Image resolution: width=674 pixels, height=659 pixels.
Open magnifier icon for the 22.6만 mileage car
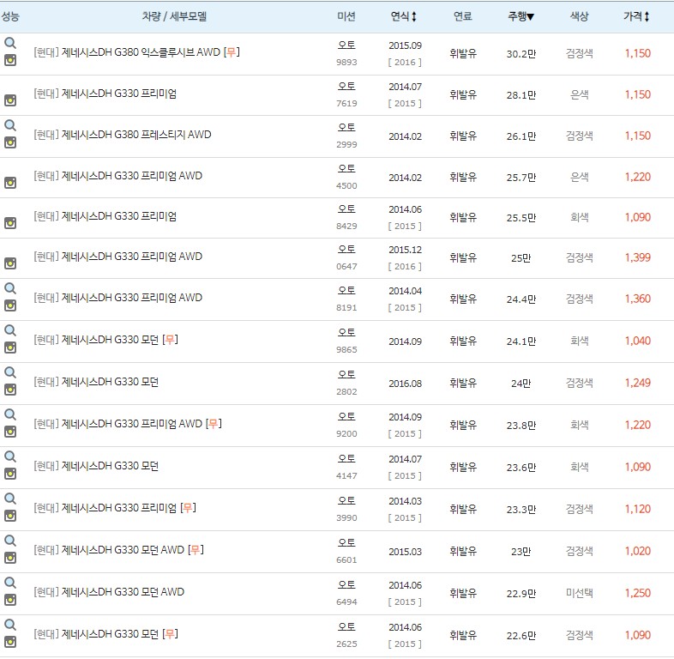point(10,625)
